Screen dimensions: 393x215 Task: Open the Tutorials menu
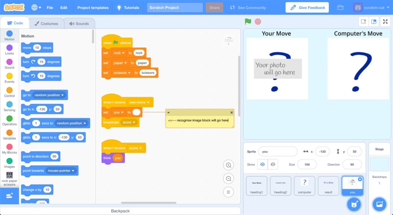point(128,8)
